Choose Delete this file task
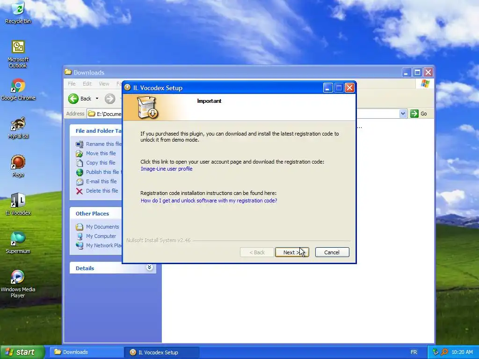 tap(102, 191)
